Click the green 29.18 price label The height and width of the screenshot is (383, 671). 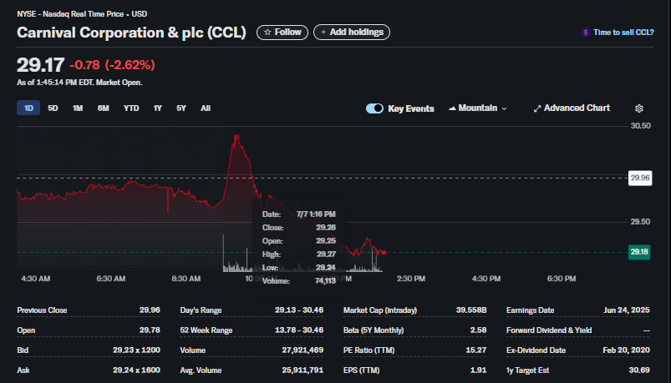[639, 252]
